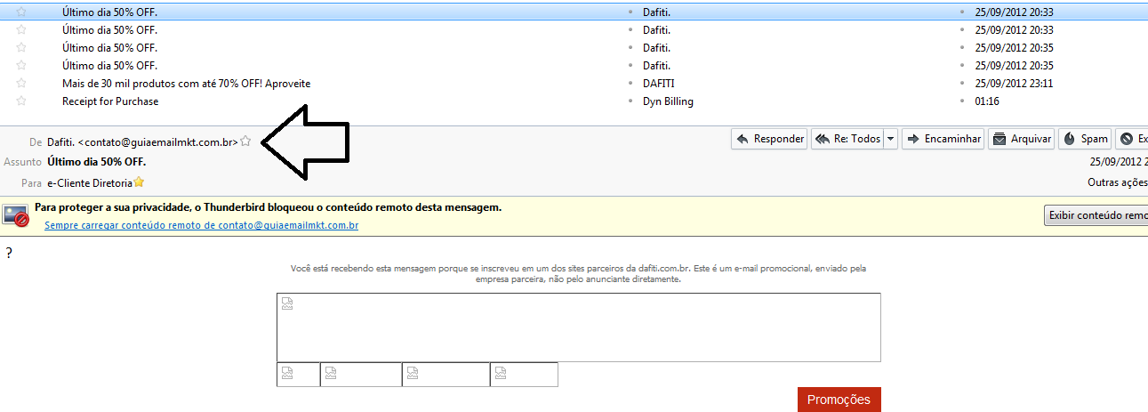Image resolution: width=1148 pixels, height=412 pixels.
Task: Open the Re: Todos dropdown arrow
Action: [x=891, y=139]
